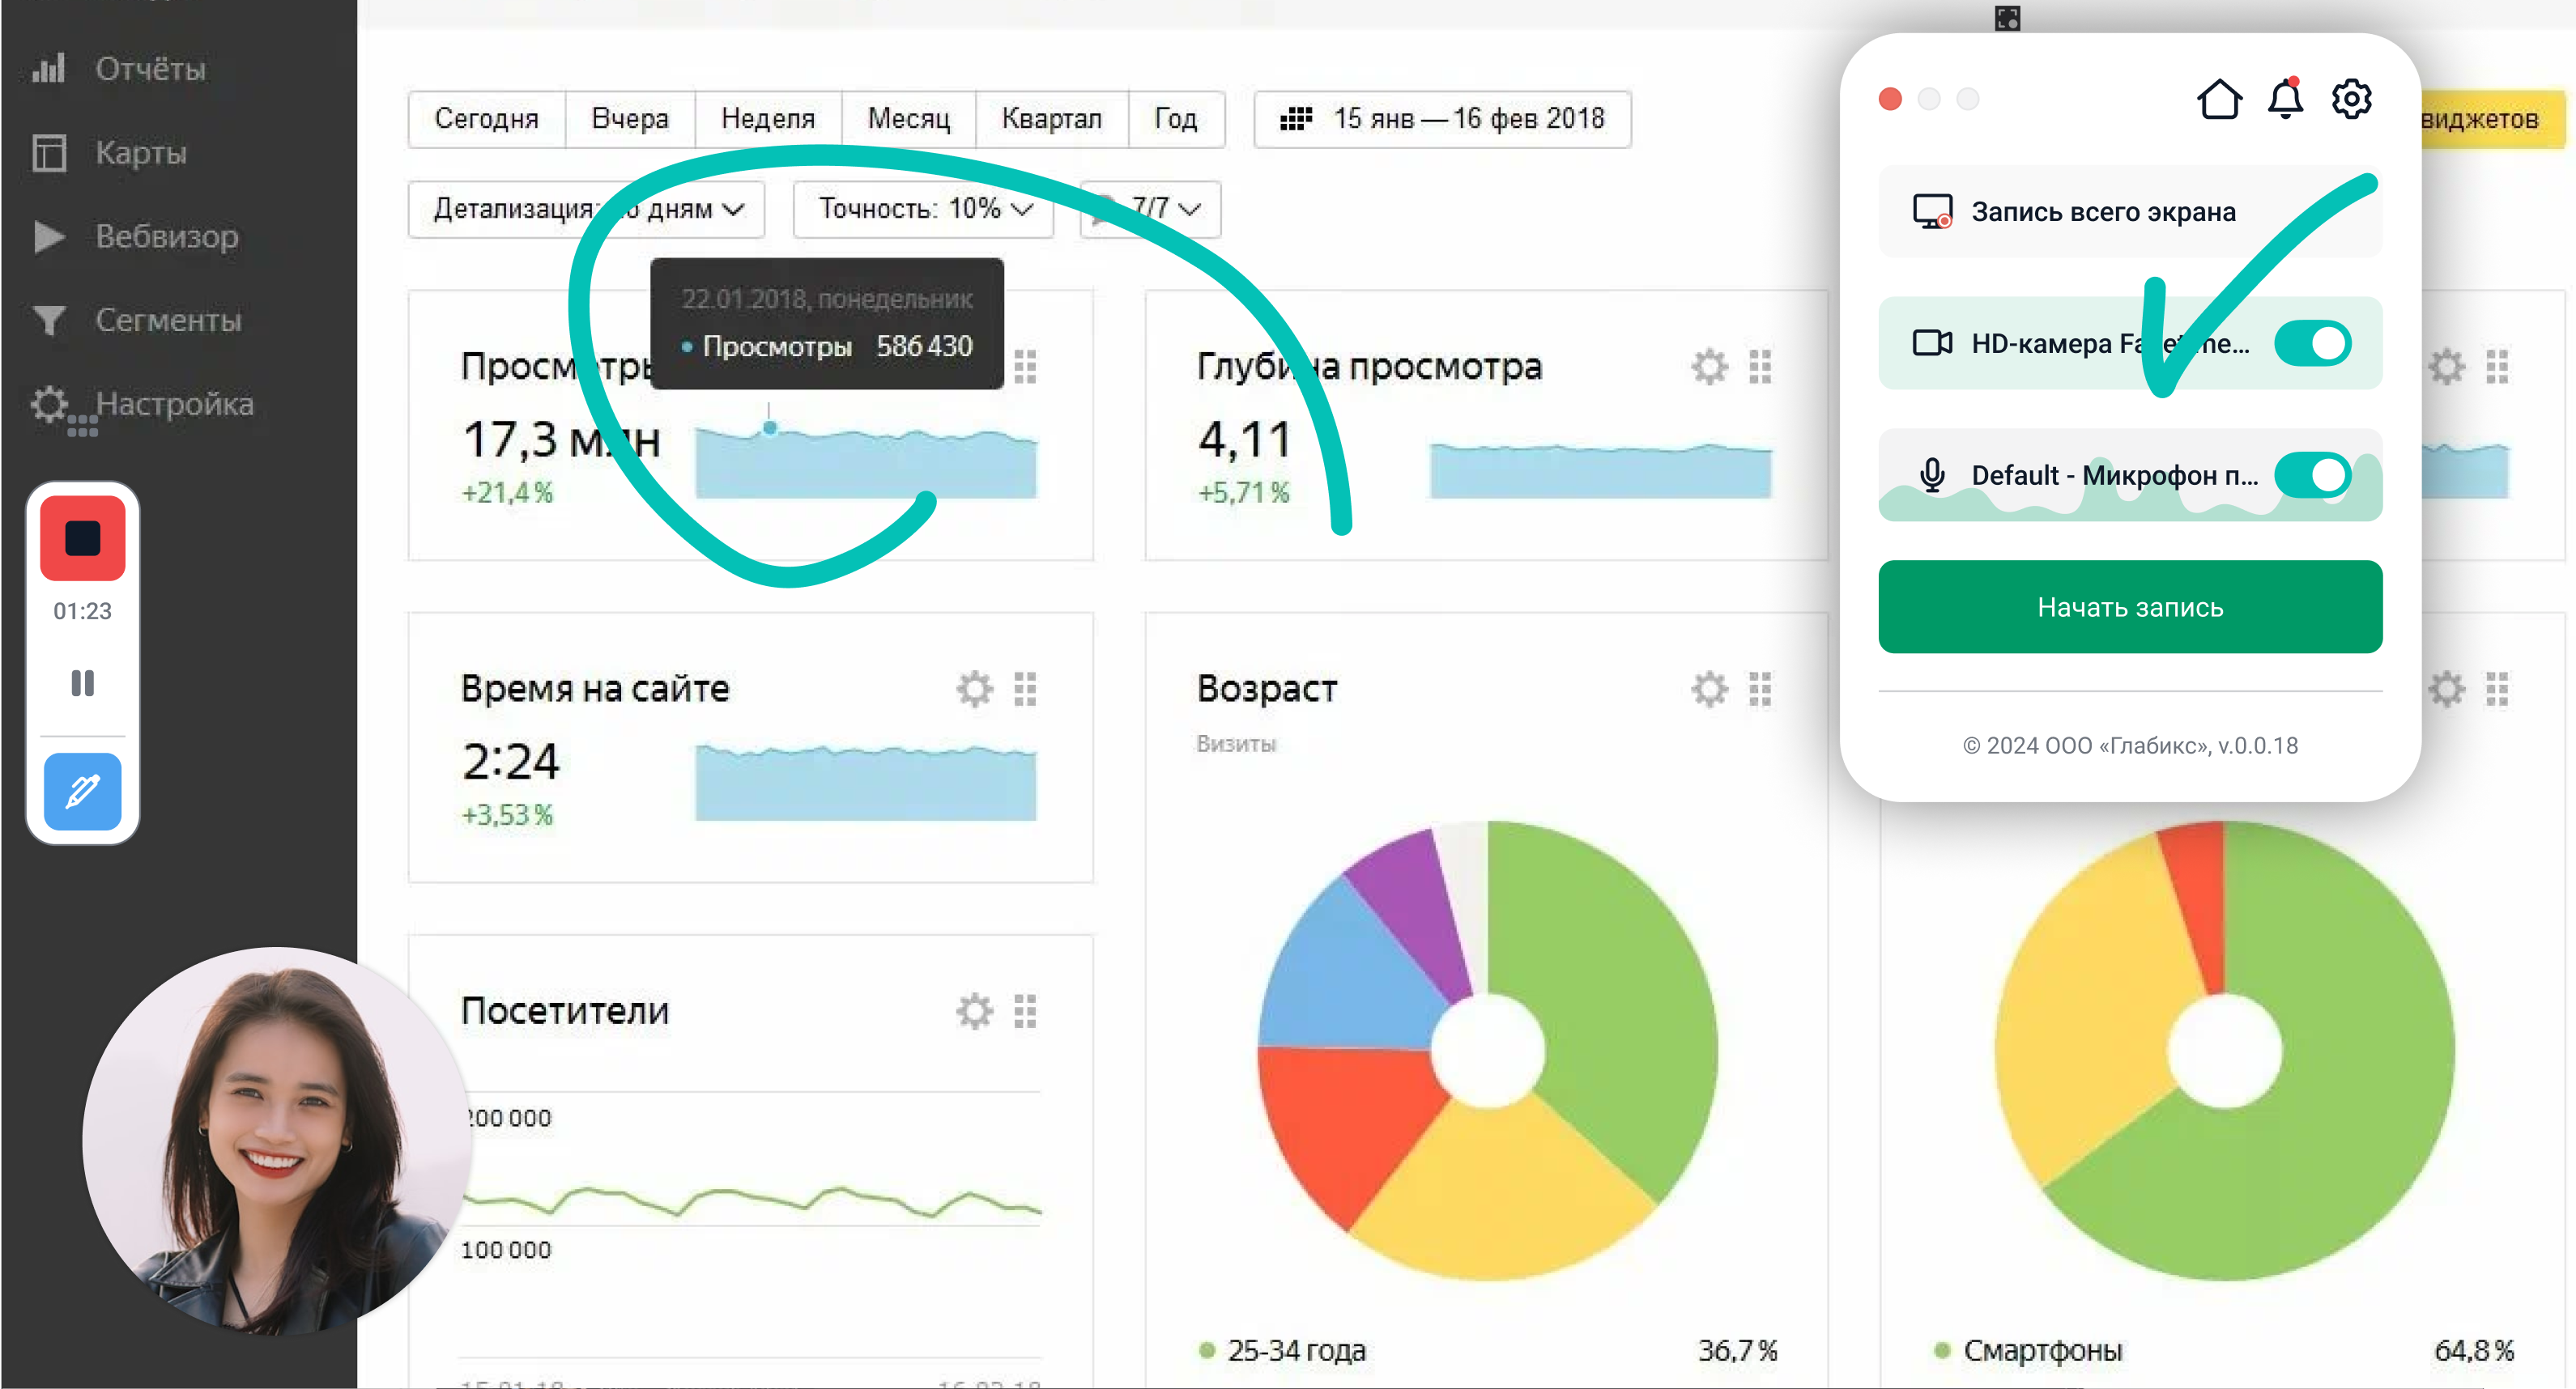This screenshot has width=2576, height=1389.
Task: Pause the recording
Action: click(82, 683)
